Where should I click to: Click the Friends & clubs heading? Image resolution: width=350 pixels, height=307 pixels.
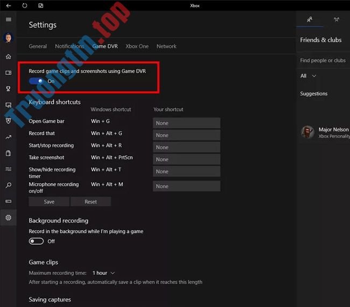tap(321, 40)
